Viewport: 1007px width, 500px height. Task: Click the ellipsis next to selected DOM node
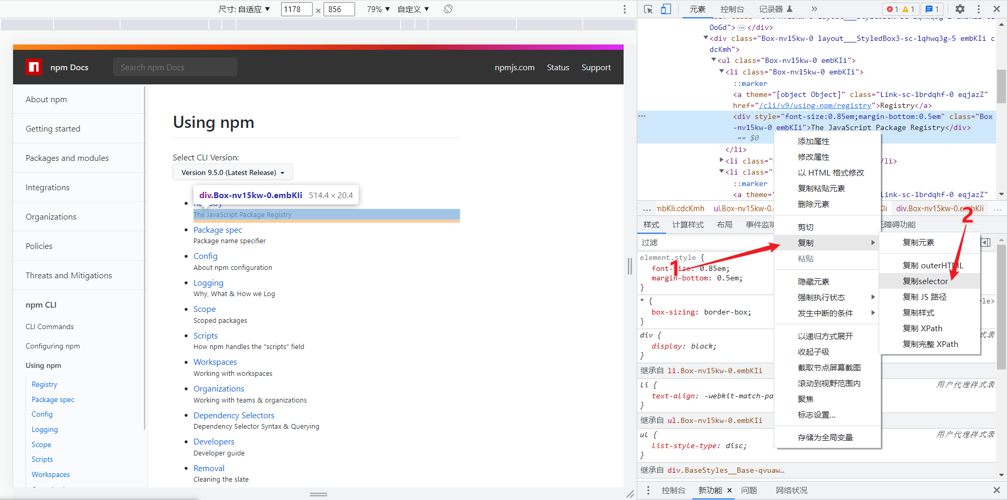642,116
